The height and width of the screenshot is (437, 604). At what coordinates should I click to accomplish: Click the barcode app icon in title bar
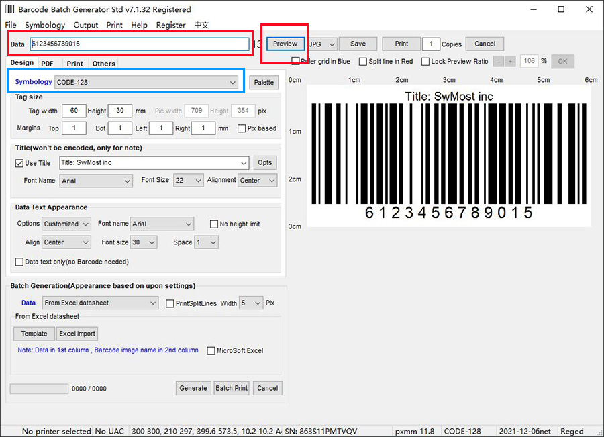coord(9,9)
